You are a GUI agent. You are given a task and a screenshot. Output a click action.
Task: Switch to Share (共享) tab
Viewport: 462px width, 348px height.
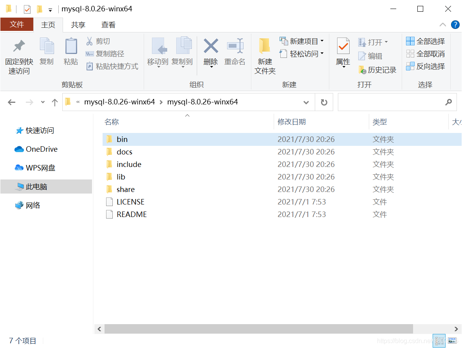(x=78, y=25)
